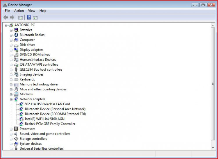
Task: Collapse the Network adapters node
Action: tap(11, 99)
